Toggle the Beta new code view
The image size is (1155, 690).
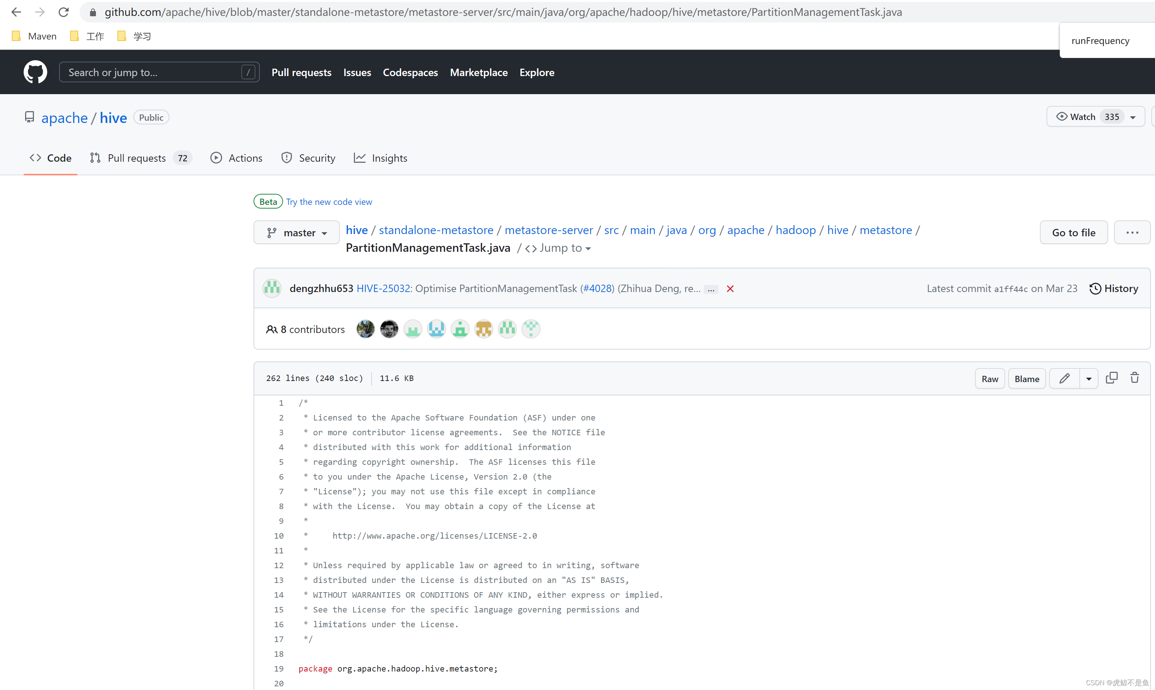[x=328, y=201]
